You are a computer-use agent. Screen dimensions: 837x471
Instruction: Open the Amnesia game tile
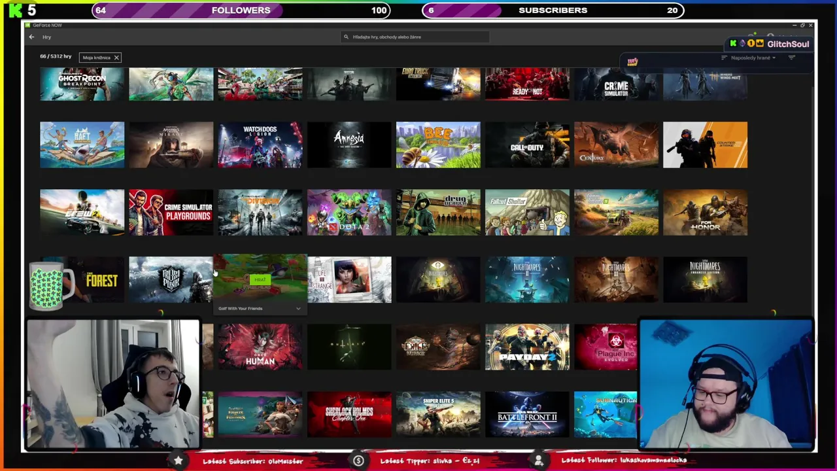click(349, 145)
